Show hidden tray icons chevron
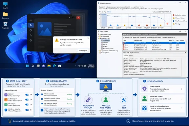 click(x=76, y=66)
